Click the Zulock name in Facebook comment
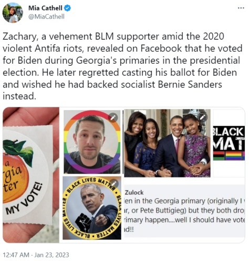The image size is (249, 261). tap(134, 193)
